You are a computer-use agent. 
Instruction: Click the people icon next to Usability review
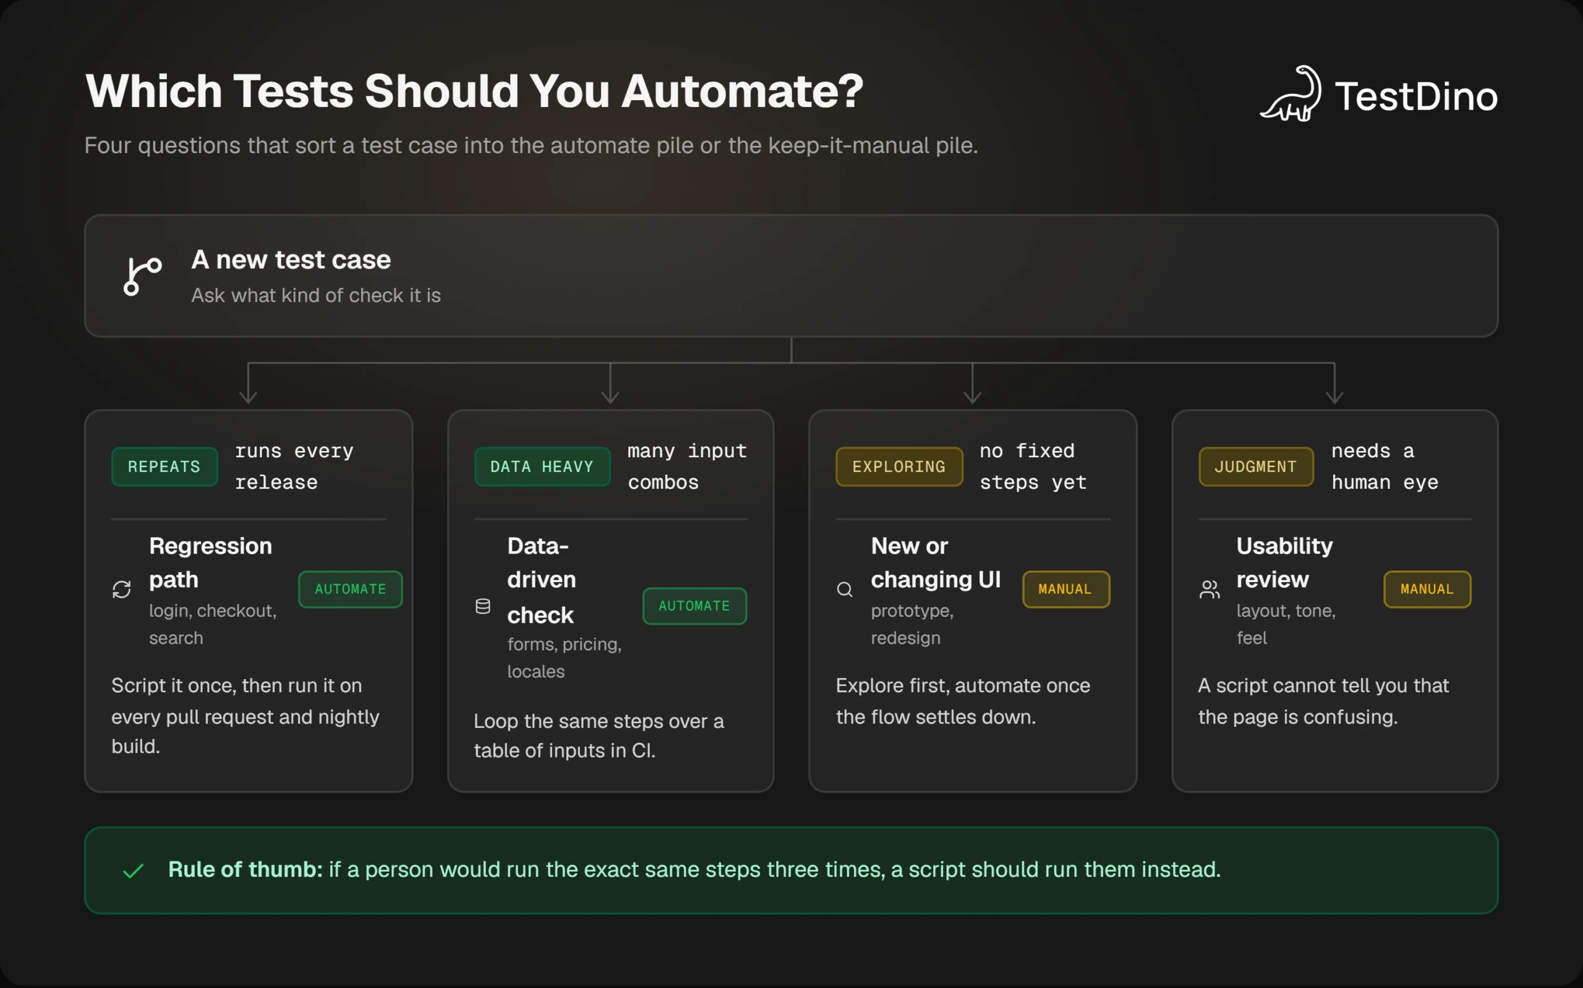pos(1209,589)
